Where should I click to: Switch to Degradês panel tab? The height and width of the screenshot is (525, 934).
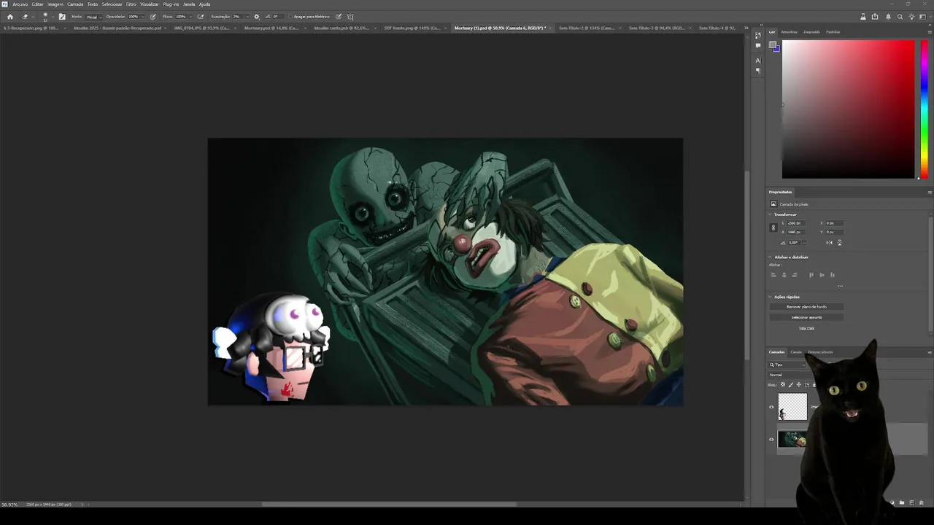pyautogui.click(x=811, y=32)
